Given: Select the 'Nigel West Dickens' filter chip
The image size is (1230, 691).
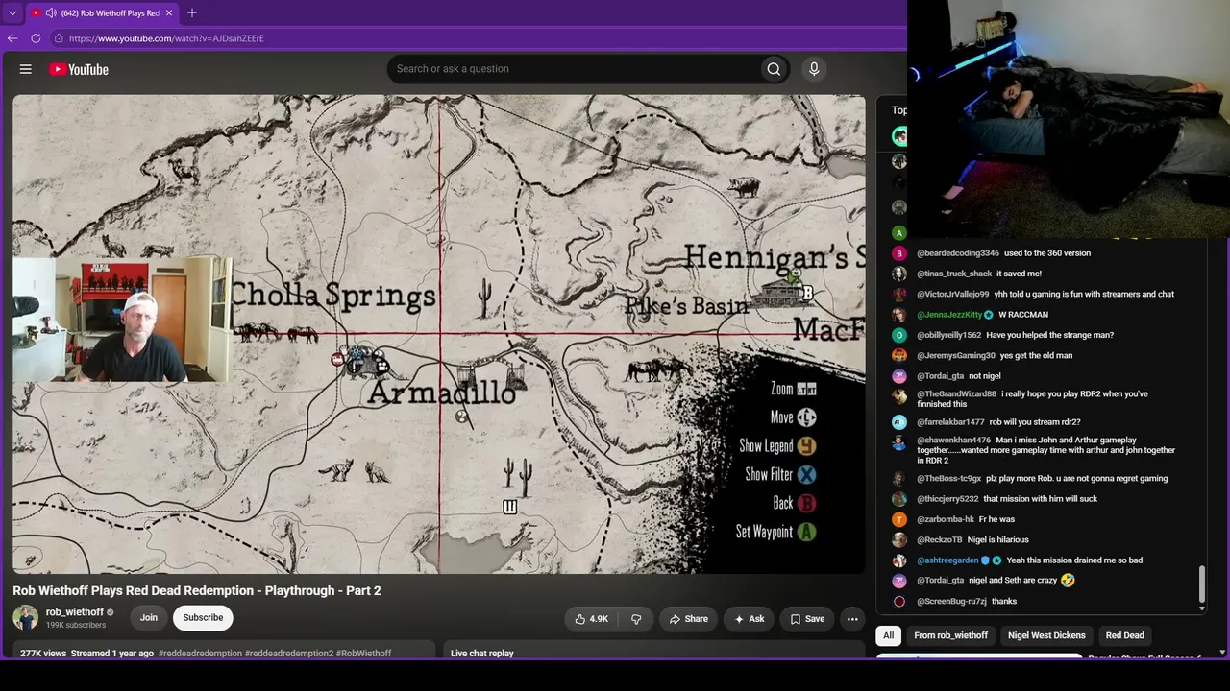Looking at the screenshot, I should [1046, 635].
